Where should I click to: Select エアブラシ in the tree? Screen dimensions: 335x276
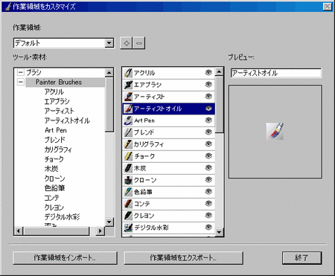(x=57, y=101)
